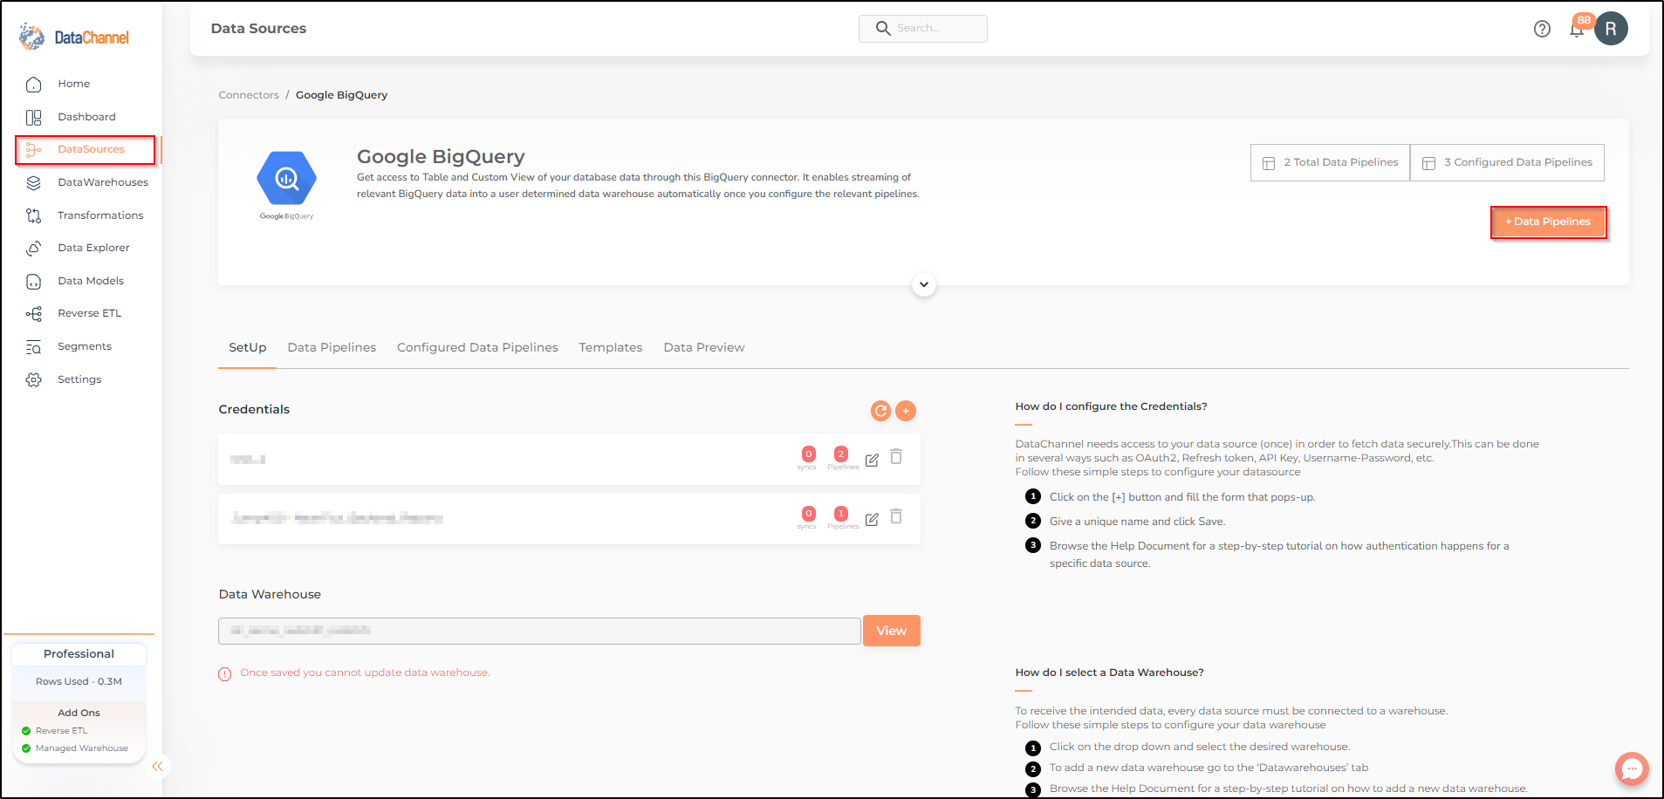Open the chat support bubble
This screenshot has width=1664, height=799.
(1632, 768)
